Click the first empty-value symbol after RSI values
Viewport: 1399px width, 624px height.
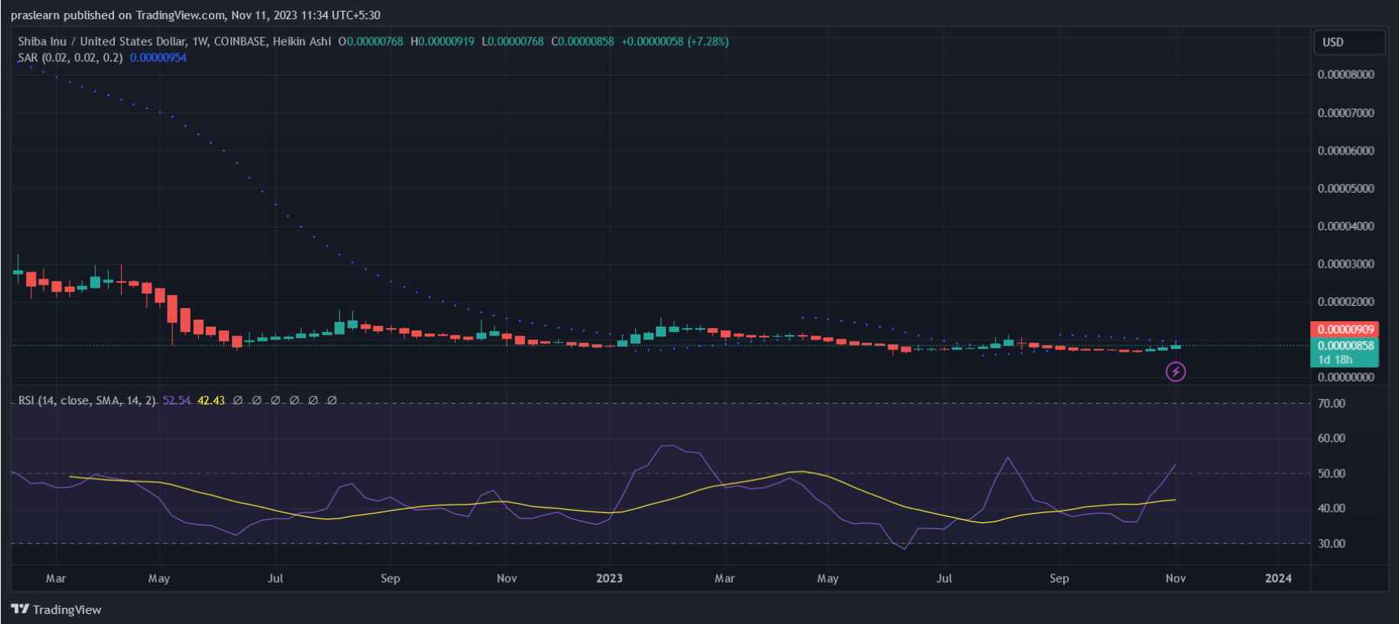pos(238,400)
